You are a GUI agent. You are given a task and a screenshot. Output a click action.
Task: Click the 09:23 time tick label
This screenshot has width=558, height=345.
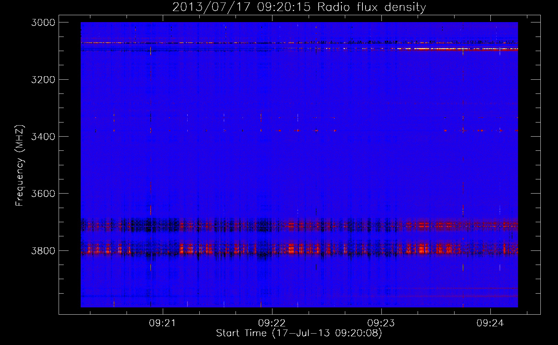pyautogui.click(x=381, y=323)
